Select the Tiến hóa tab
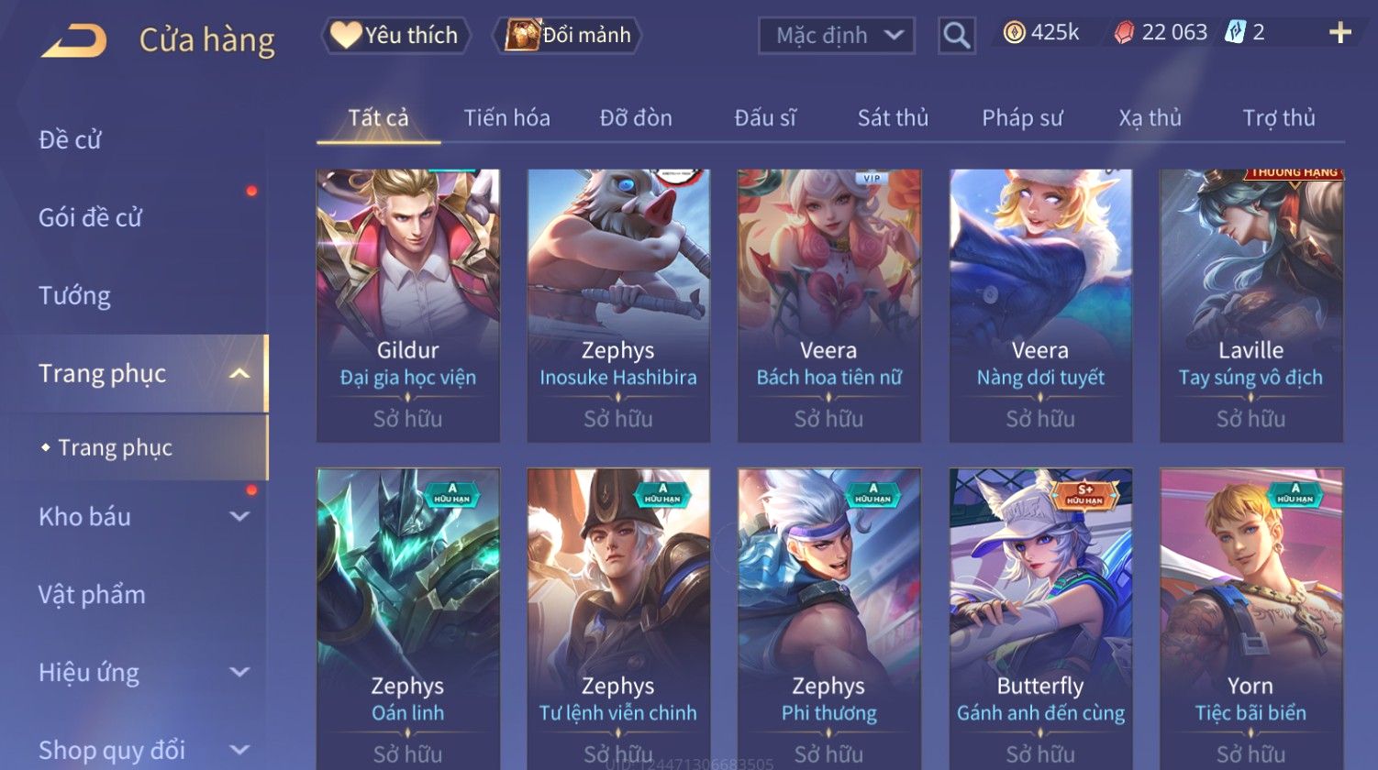1378x770 pixels. click(506, 118)
